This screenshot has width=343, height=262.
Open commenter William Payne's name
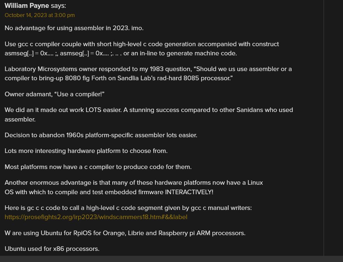pos(27,6)
